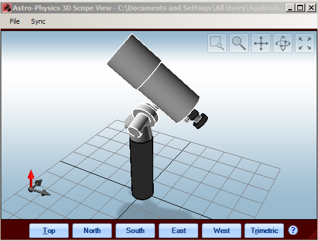Viewport: 318px width, 241px height.
Task: Switch to the South view
Action: 135,231
